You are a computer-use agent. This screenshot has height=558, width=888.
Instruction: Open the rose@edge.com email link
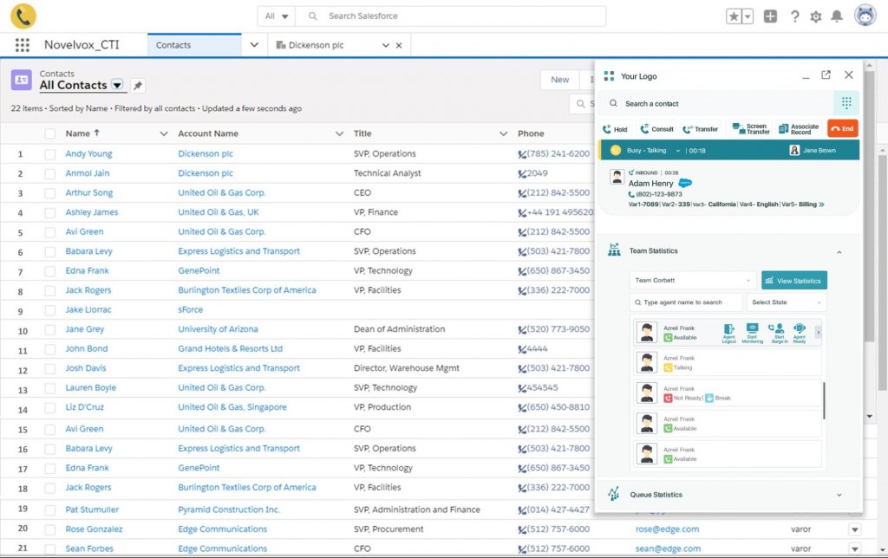click(667, 529)
